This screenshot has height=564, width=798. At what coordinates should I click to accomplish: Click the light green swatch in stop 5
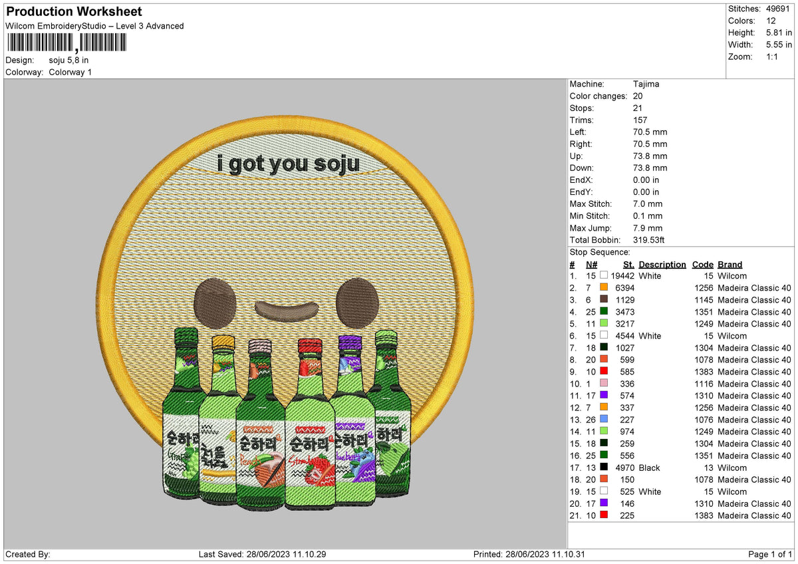(x=604, y=323)
